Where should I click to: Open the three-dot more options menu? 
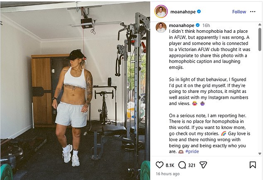(x=253, y=12)
